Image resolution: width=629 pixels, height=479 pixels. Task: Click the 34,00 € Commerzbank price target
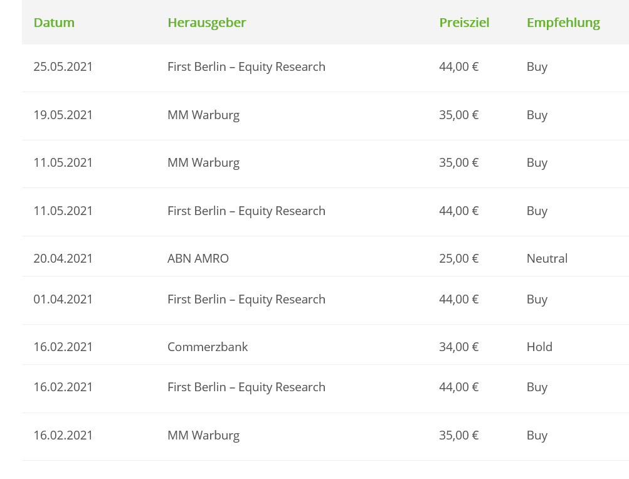tap(458, 346)
